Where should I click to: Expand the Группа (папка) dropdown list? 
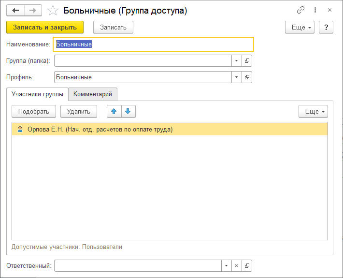click(237, 60)
